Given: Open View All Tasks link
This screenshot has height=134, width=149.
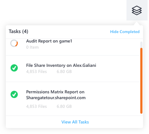Looking at the screenshot, I should 75,122.
